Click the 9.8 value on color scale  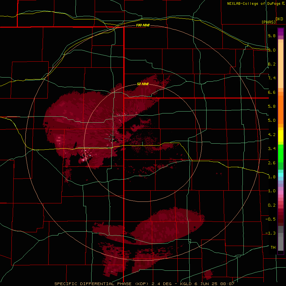(272, 36)
